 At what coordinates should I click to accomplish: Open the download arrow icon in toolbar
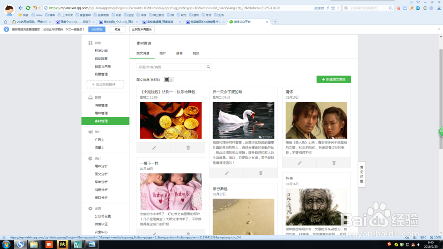[x=439, y=8]
